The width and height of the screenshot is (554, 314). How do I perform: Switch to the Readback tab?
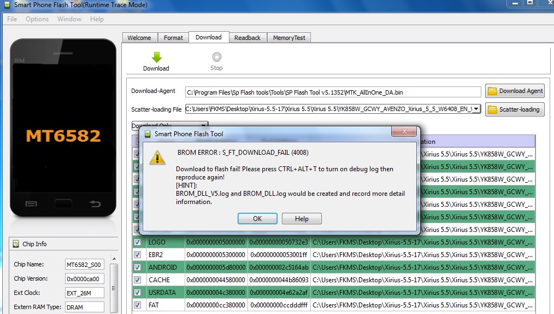point(247,38)
